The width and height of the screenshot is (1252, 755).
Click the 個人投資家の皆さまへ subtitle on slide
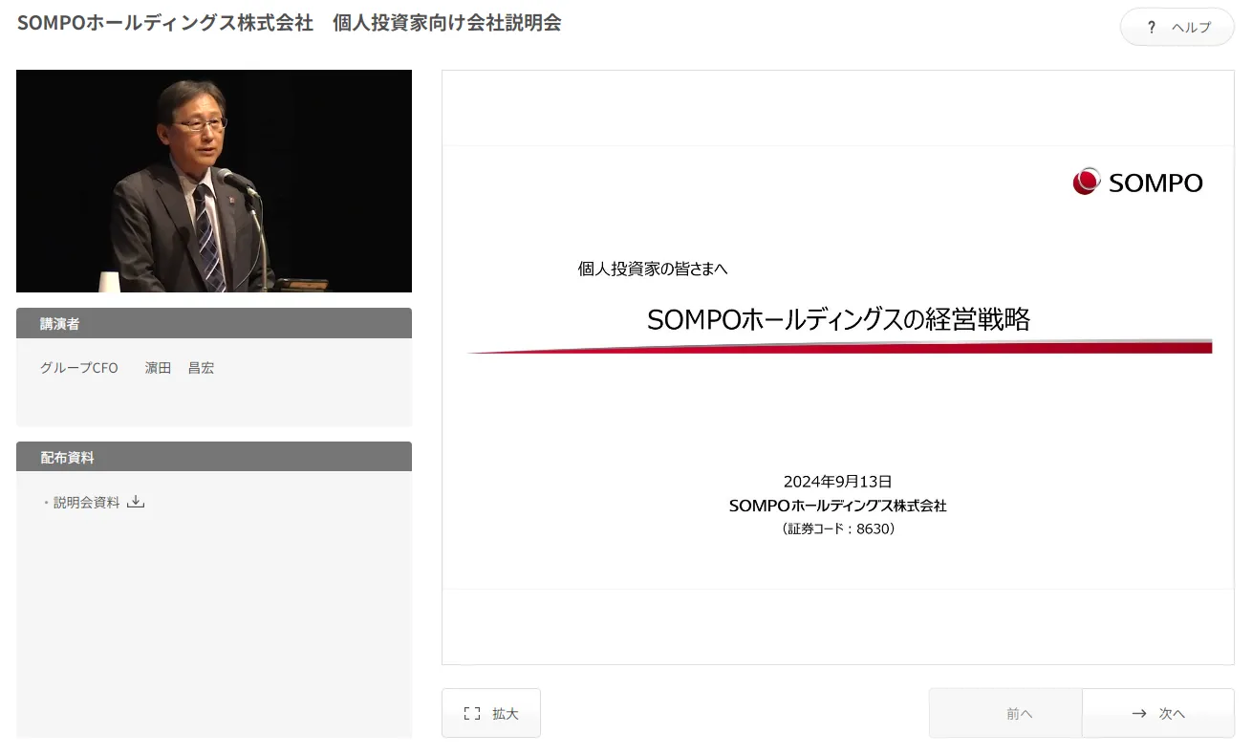pos(653,270)
